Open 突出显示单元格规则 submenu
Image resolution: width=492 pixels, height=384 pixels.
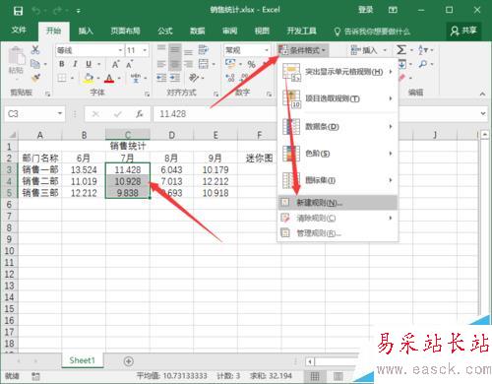338,72
